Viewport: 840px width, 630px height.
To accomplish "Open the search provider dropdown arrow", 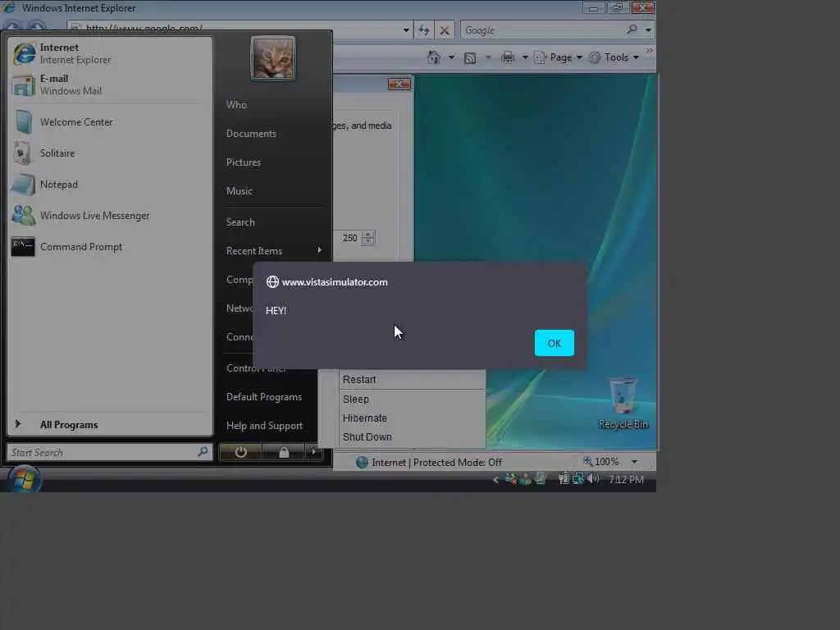I will pos(648,30).
